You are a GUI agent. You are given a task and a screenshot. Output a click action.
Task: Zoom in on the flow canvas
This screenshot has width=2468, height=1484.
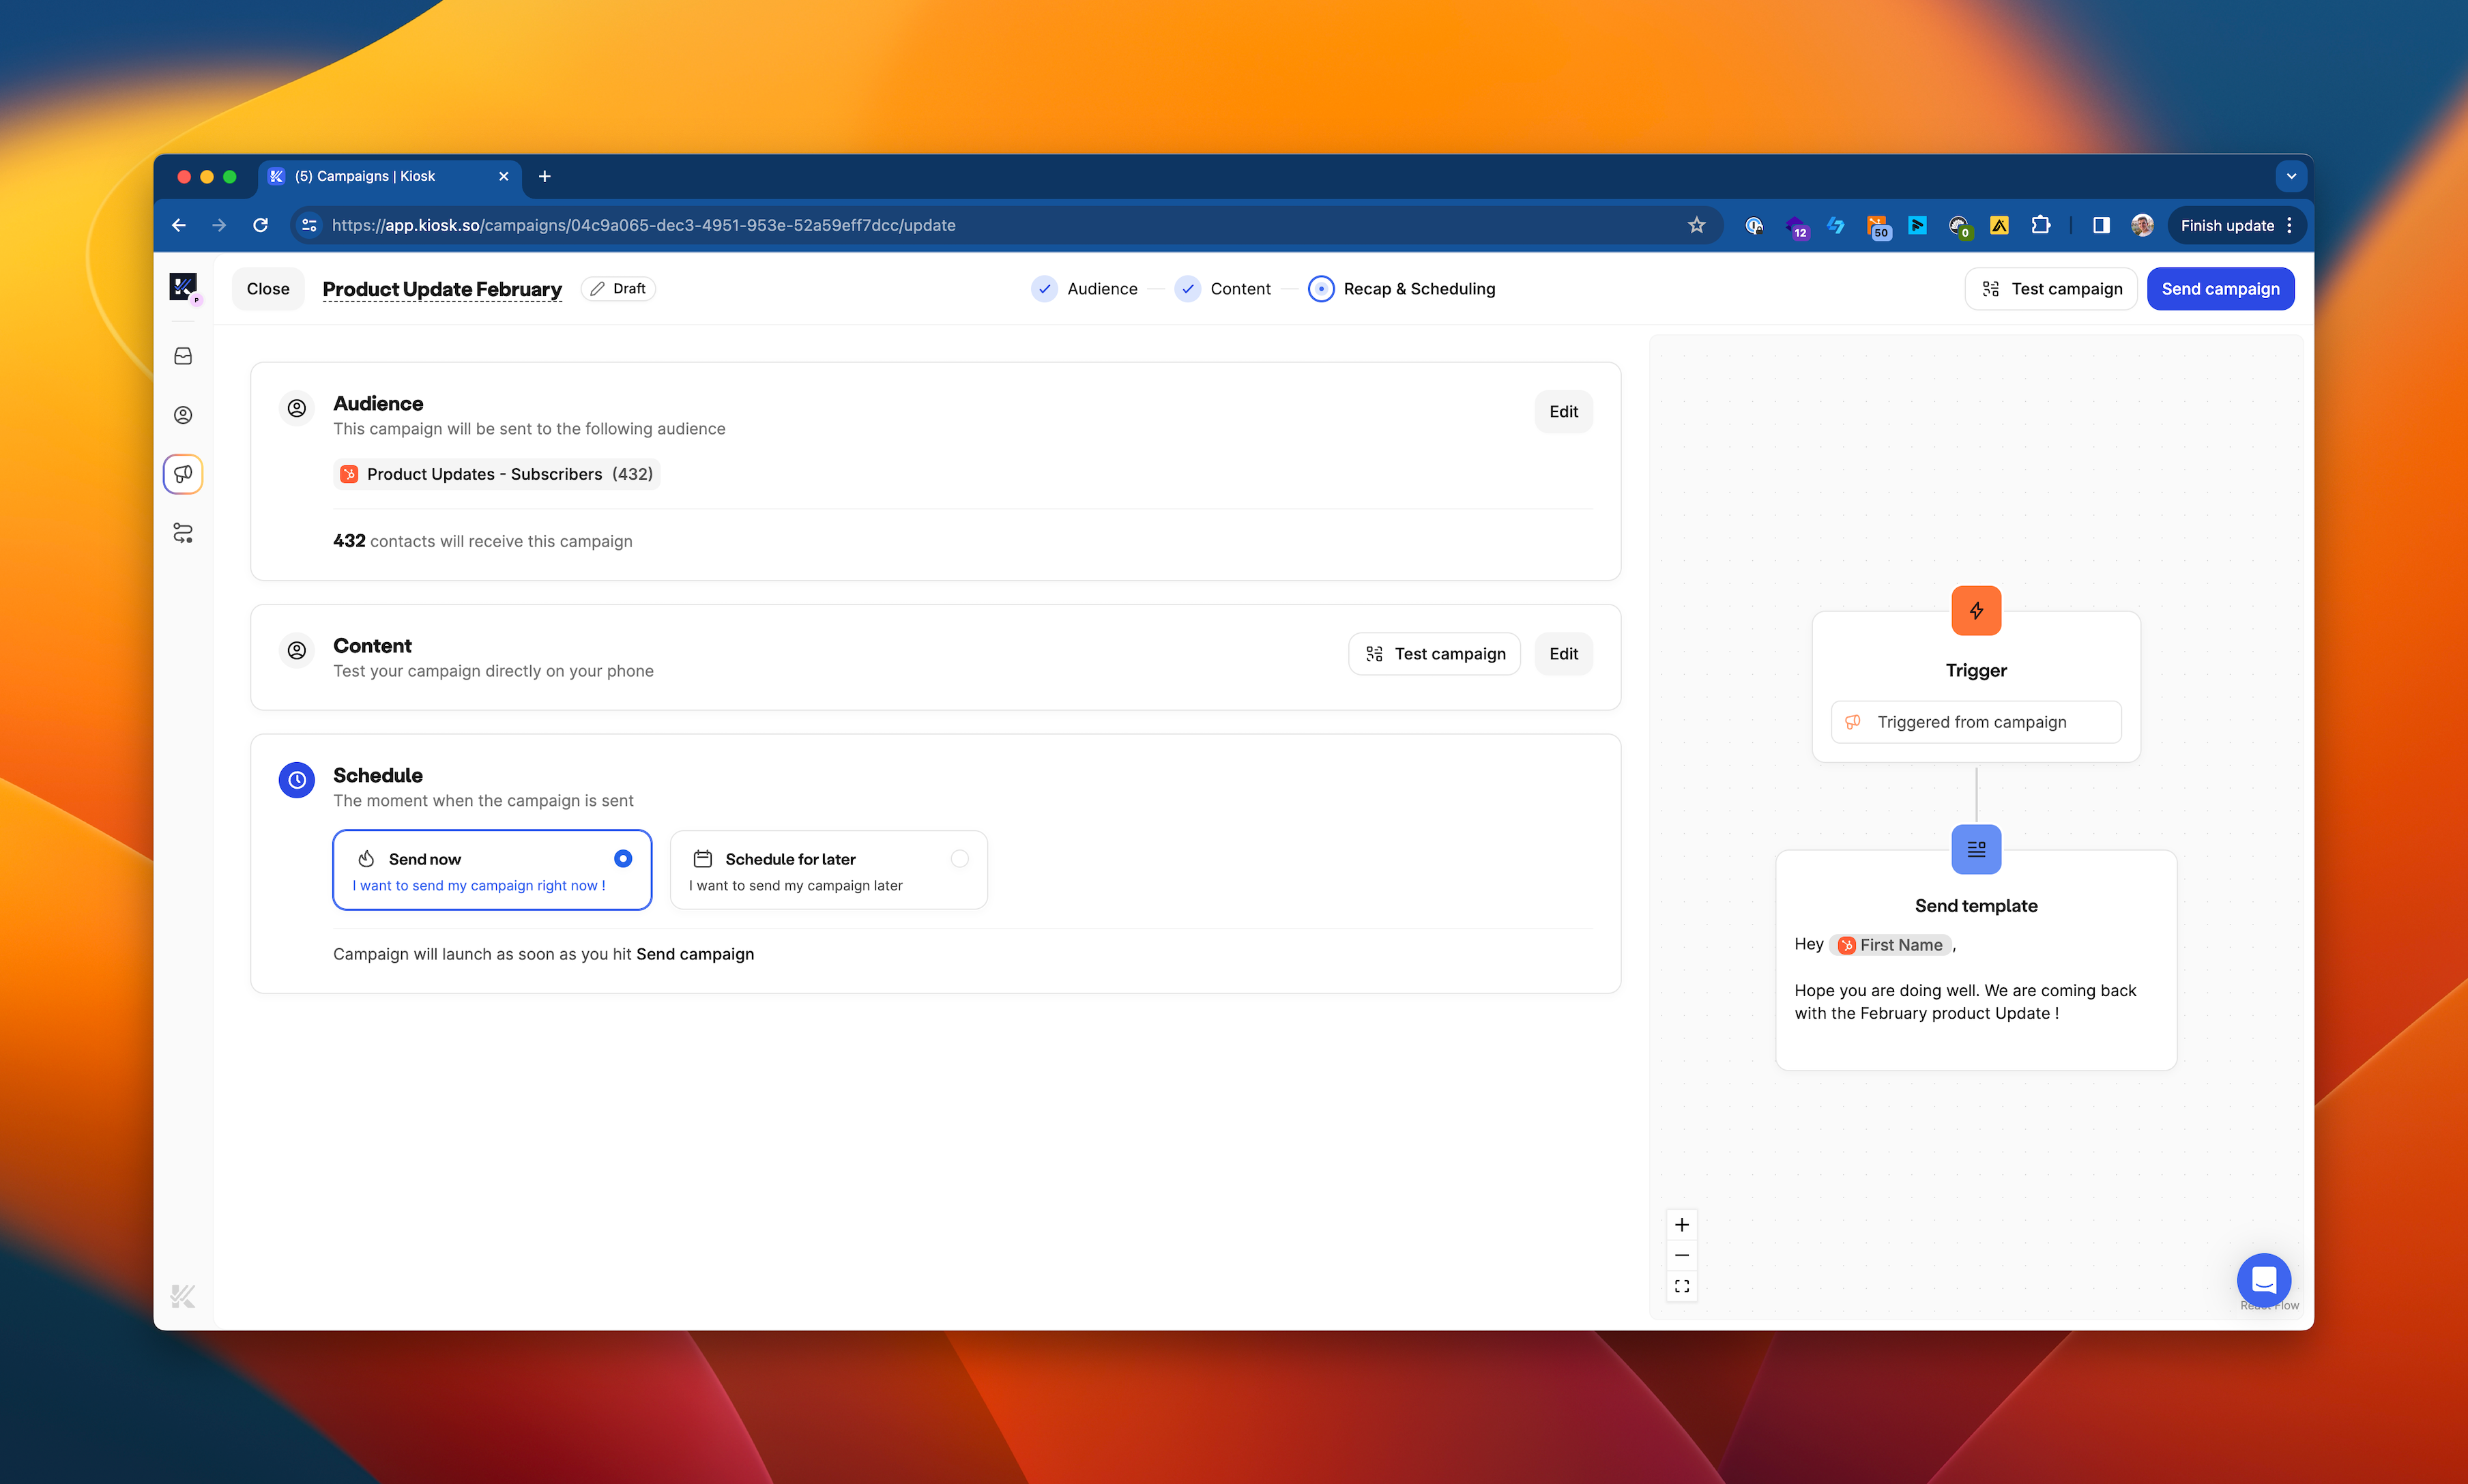click(1682, 1225)
